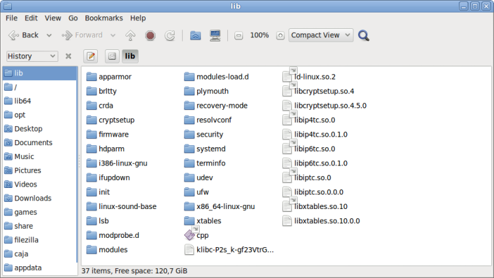Click the lib path bar button
Screen dimensions: 494x278
point(130,56)
